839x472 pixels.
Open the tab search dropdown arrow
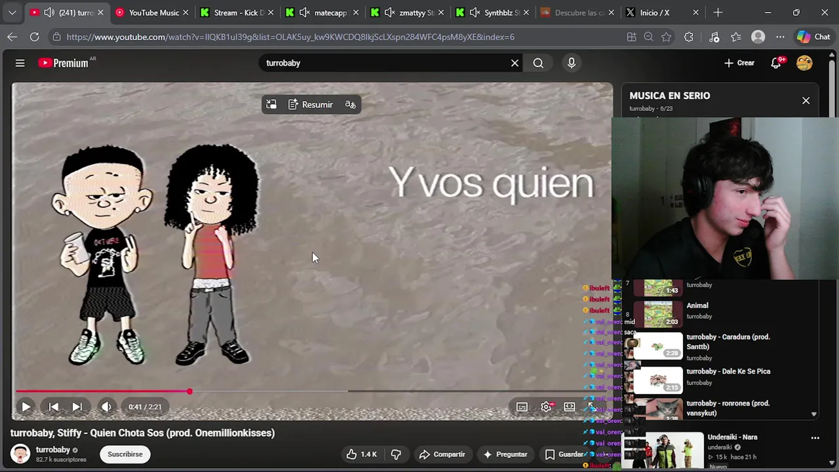(x=12, y=12)
